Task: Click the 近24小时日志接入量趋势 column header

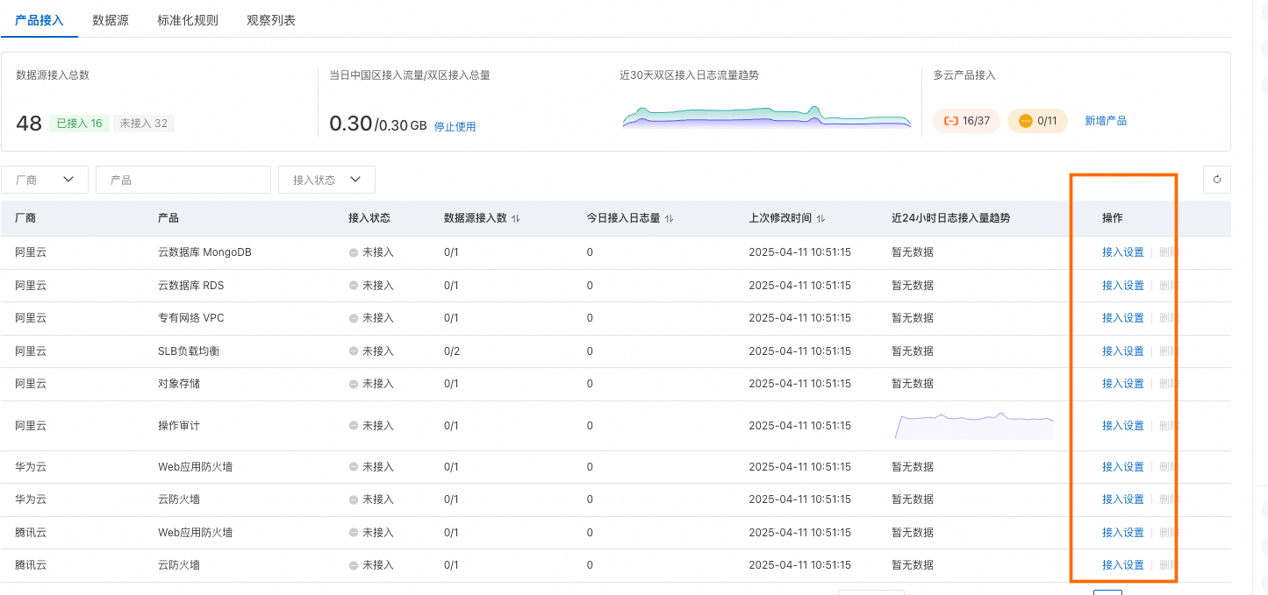Action: [x=950, y=218]
